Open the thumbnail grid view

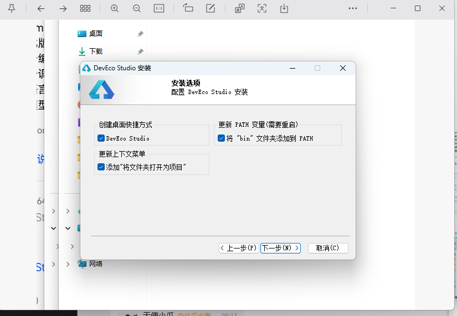(x=85, y=8)
